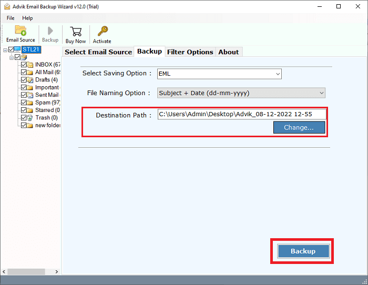
Task: Click the account mailbox stack icon
Action: tap(24, 57)
